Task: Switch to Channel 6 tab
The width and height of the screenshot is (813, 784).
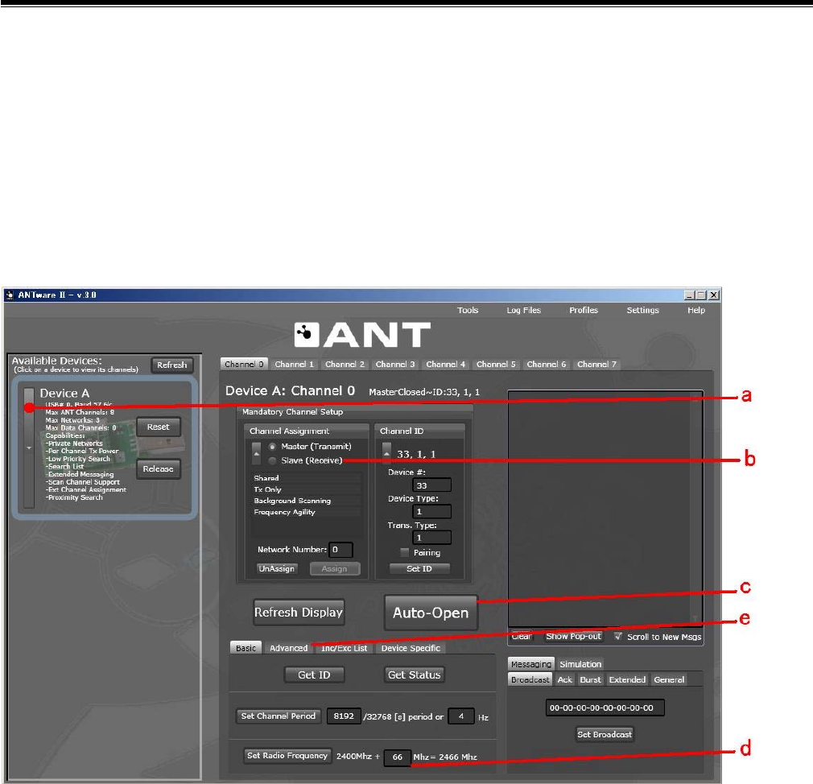Action: [x=546, y=364]
